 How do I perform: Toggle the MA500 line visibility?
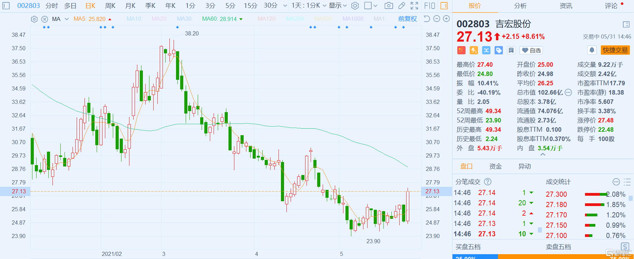point(323,19)
